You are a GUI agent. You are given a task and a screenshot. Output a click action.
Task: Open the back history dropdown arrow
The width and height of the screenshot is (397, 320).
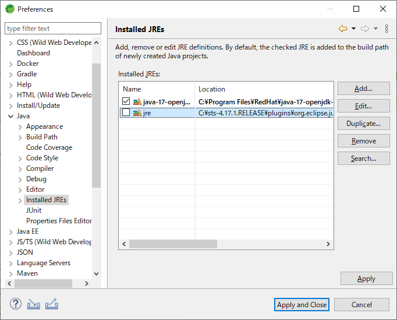[x=354, y=29]
